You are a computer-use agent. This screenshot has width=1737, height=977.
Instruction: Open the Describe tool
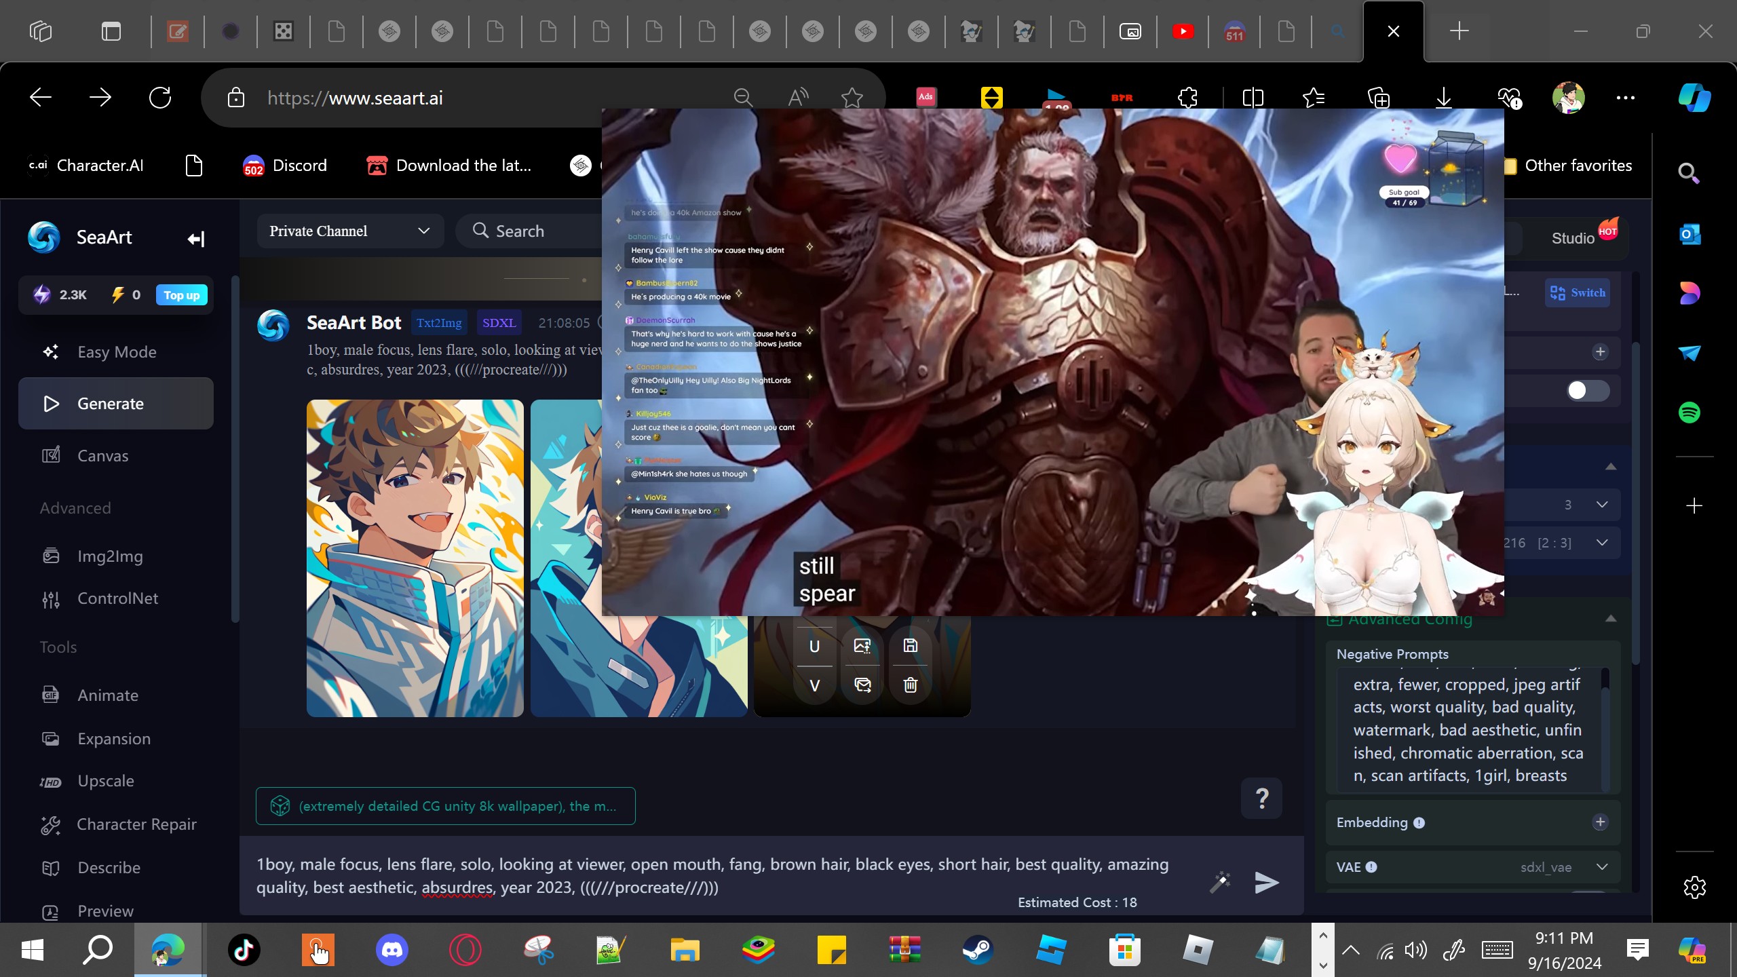[x=116, y=868]
